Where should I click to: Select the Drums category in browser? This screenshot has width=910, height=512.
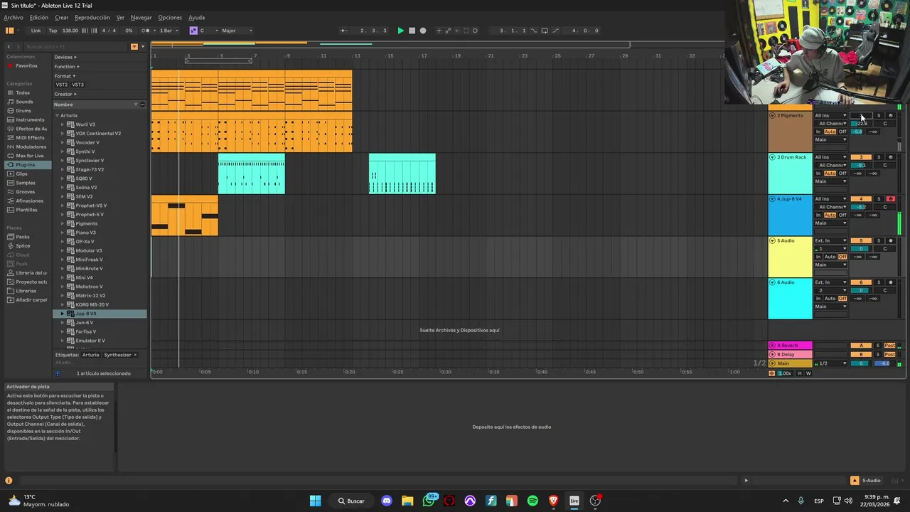[x=23, y=110]
